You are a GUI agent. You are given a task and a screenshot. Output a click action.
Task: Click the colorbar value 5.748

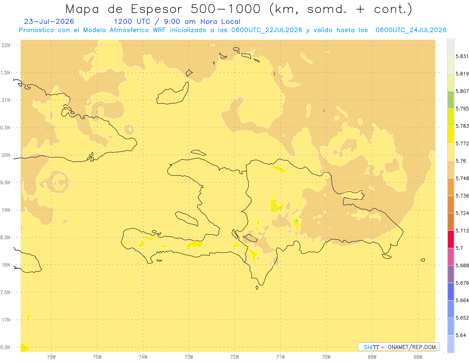(462, 178)
